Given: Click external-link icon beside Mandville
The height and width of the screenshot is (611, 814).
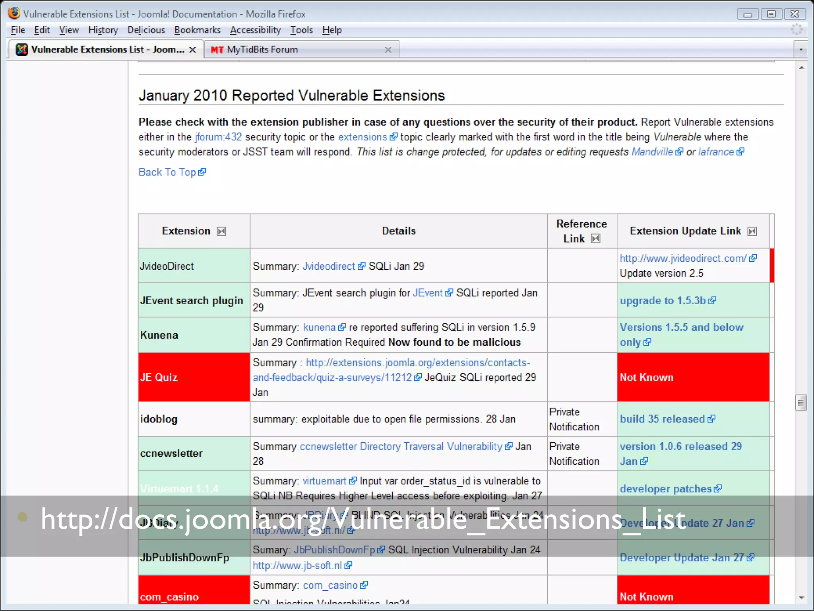Looking at the screenshot, I should pos(679,152).
